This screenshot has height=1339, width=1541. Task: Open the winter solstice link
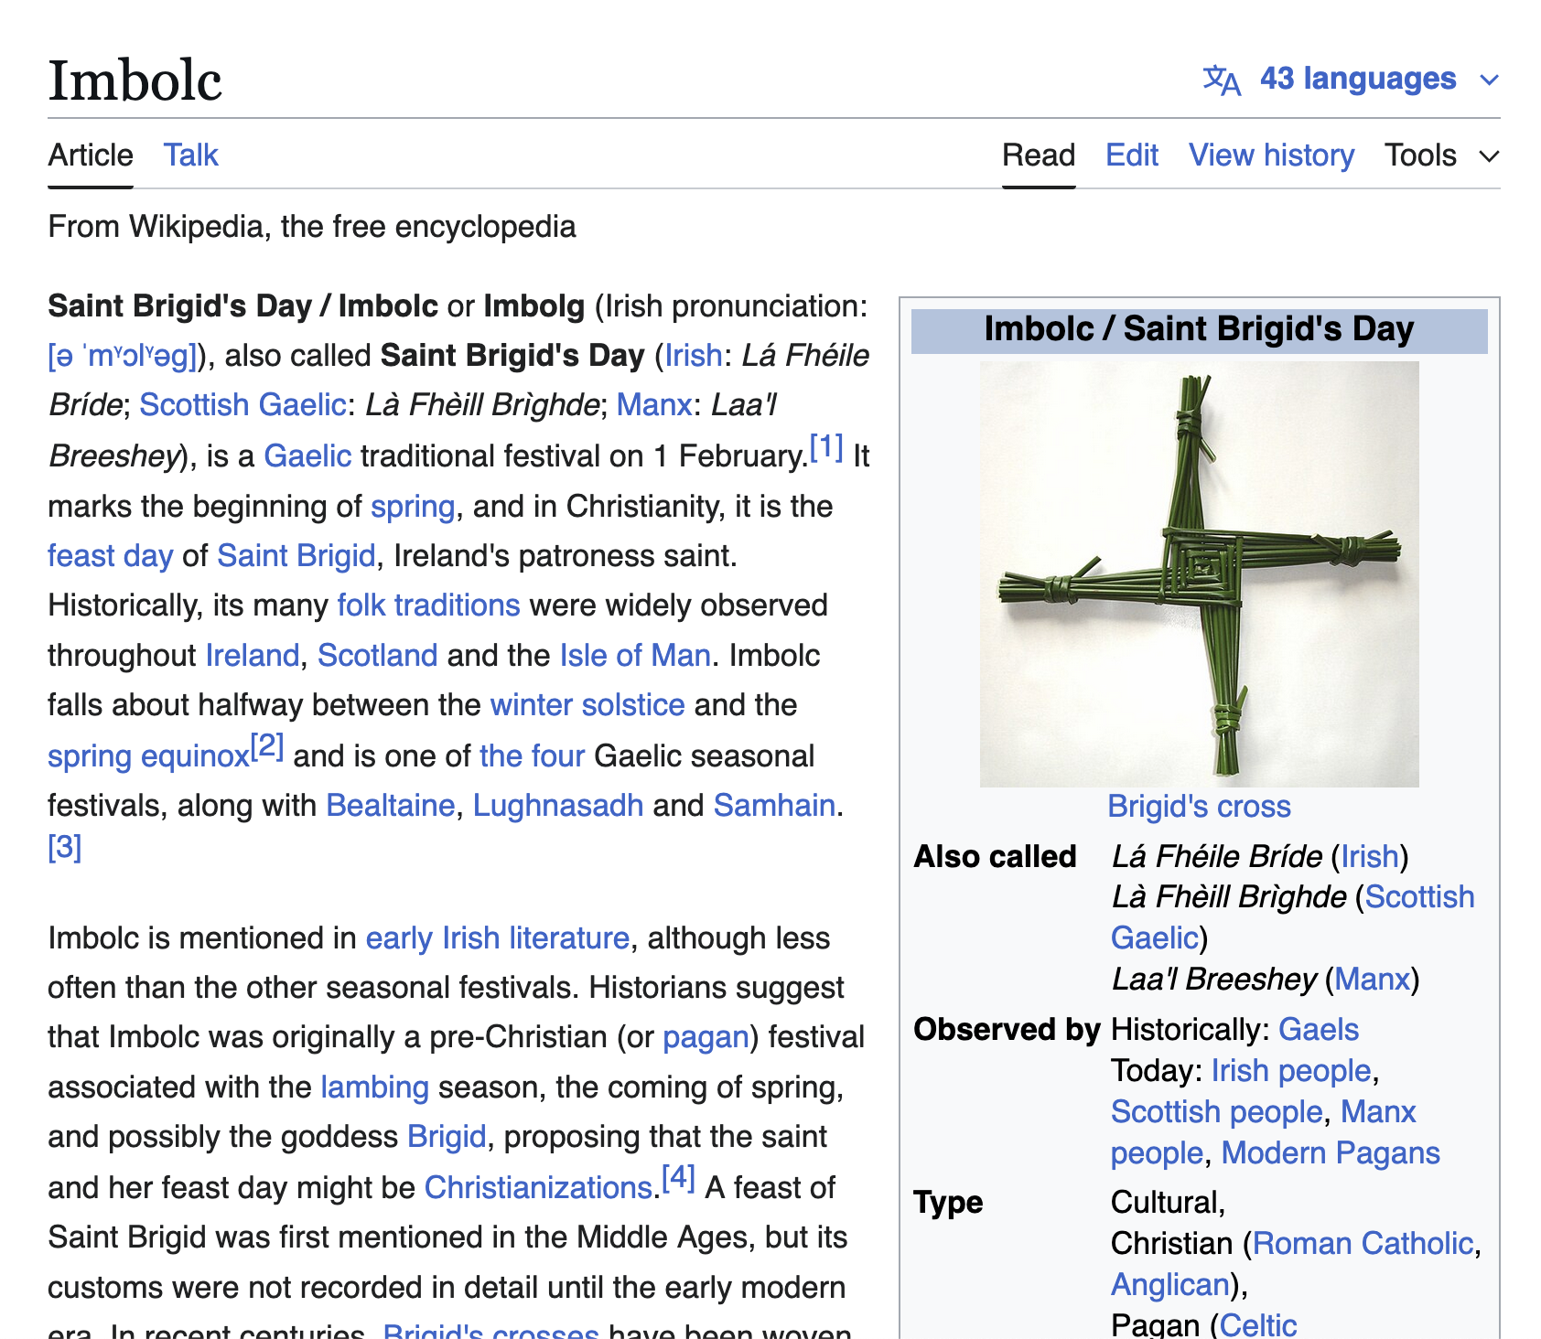[x=587, y=705]
